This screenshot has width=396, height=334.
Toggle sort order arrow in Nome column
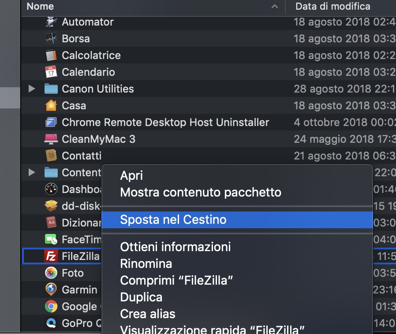275,7
